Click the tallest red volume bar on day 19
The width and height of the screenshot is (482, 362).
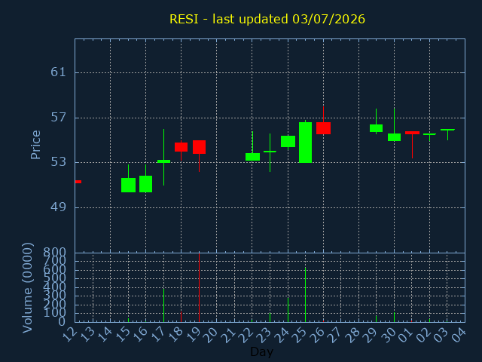199,287
